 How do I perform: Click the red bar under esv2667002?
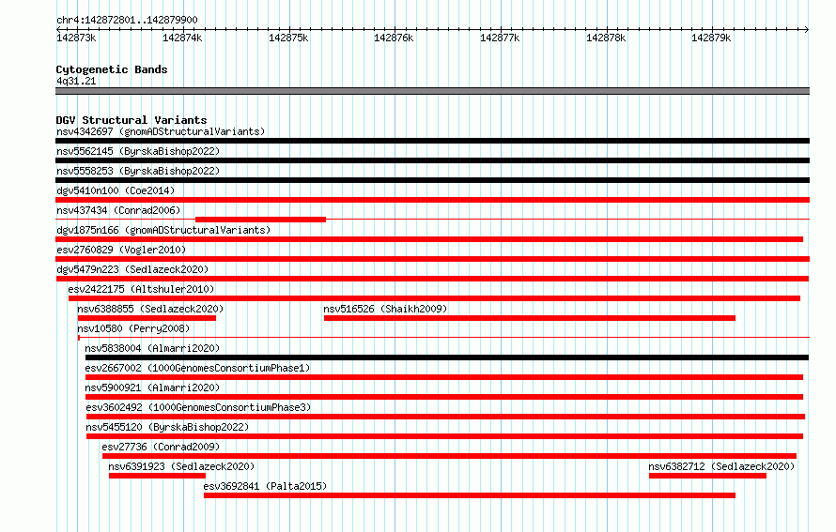[444, 377]
